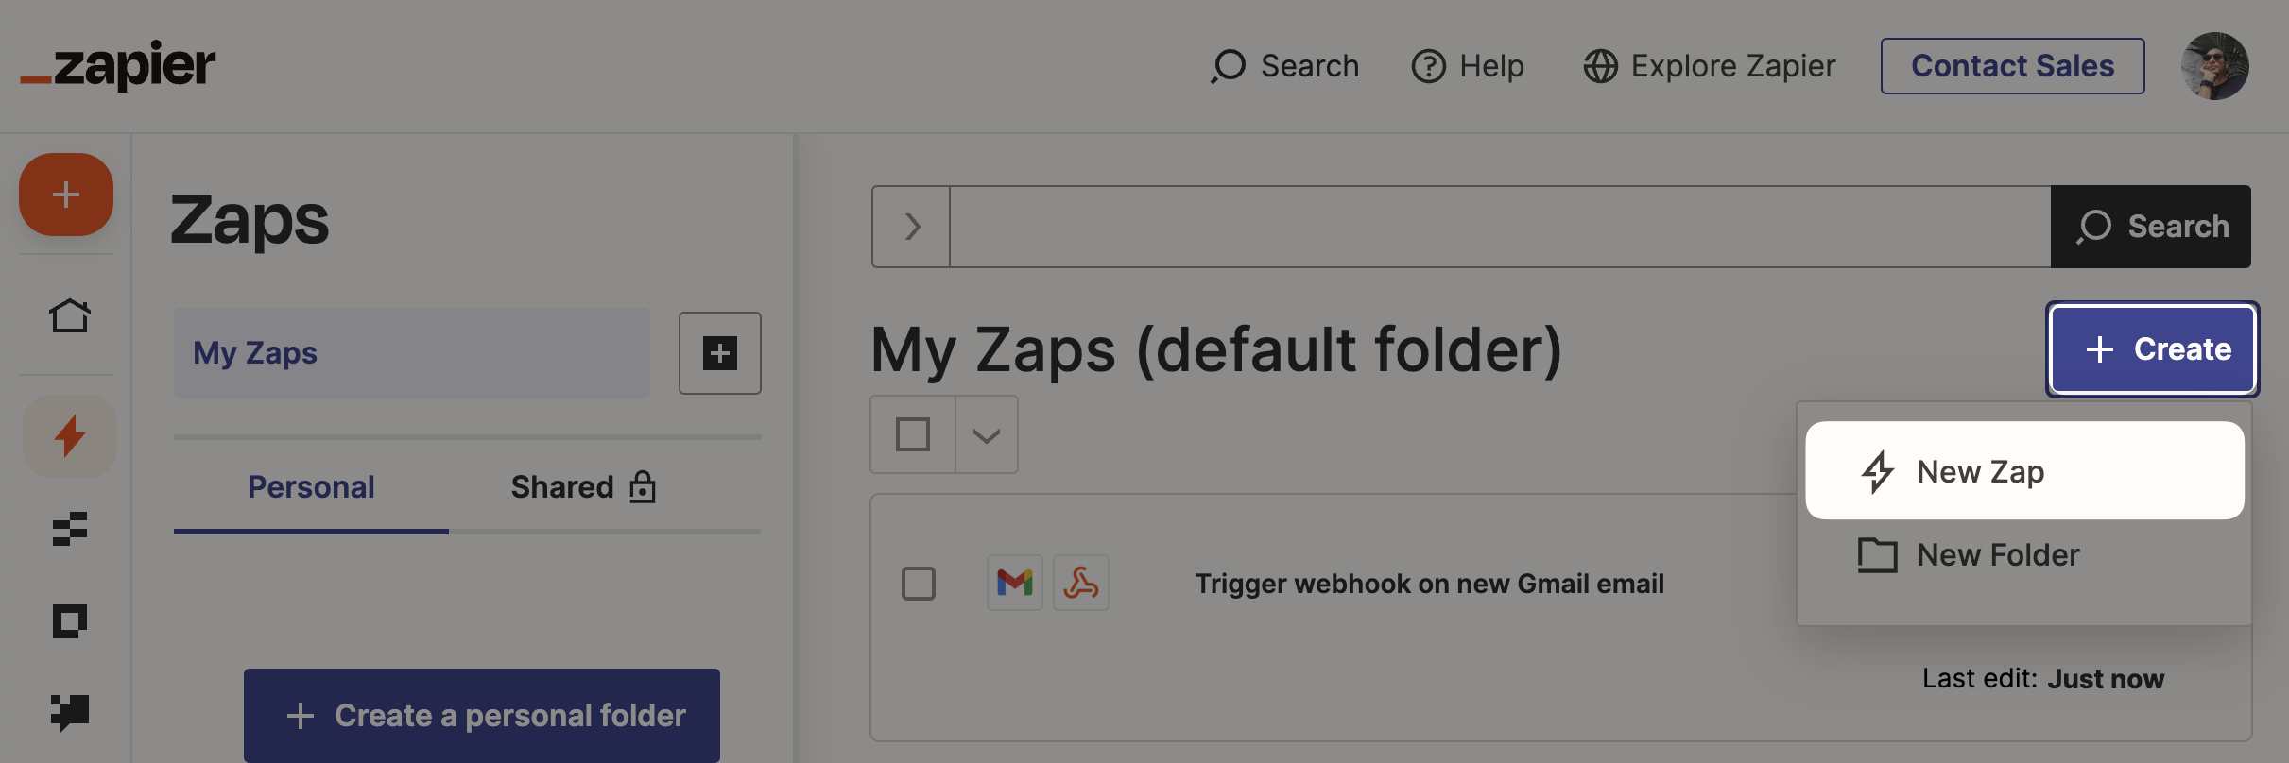This screenshot has height=763, width=2289.
Task: Open the Home icon in left sidebar
Action: tap(70, 315)
